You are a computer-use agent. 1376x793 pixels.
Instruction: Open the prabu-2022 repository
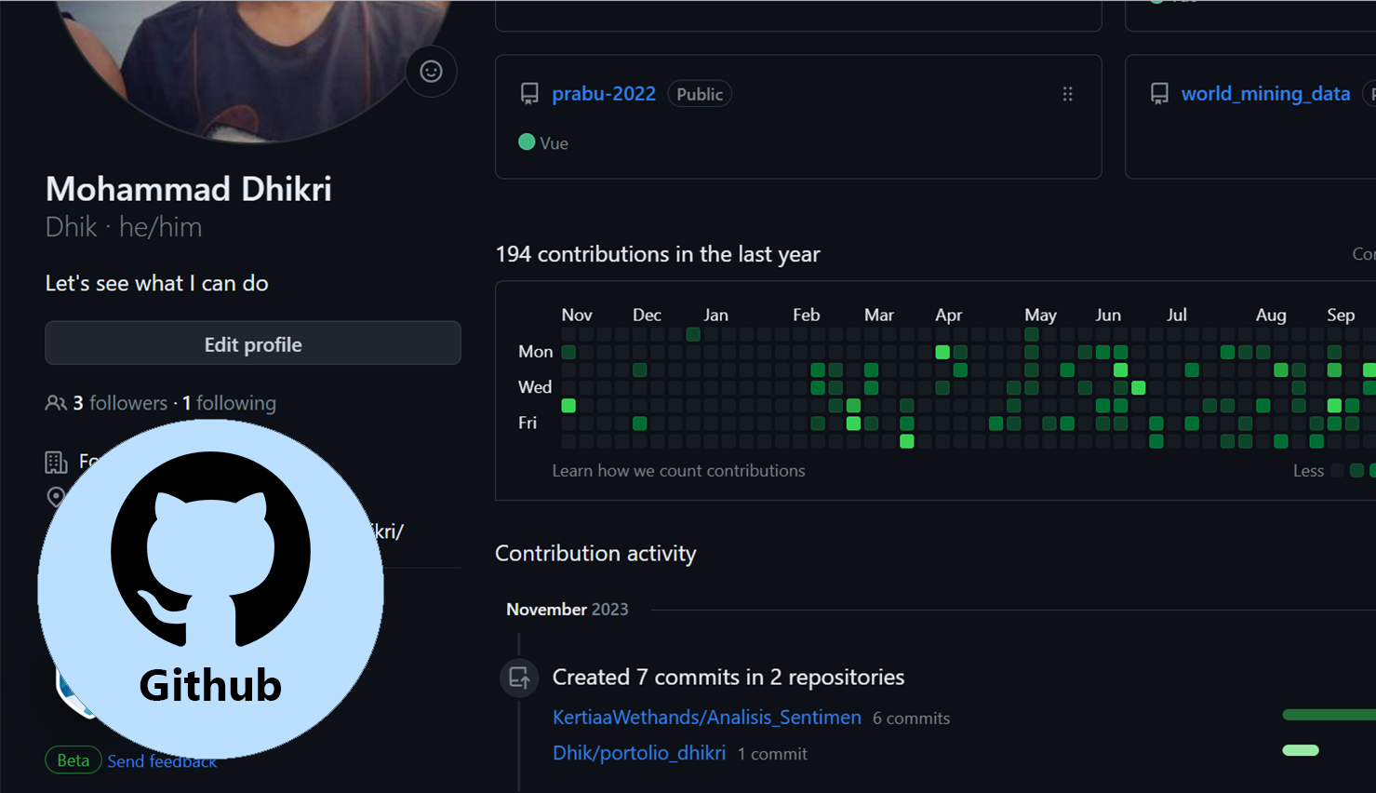pyautogui.click(x=604, y=93)
